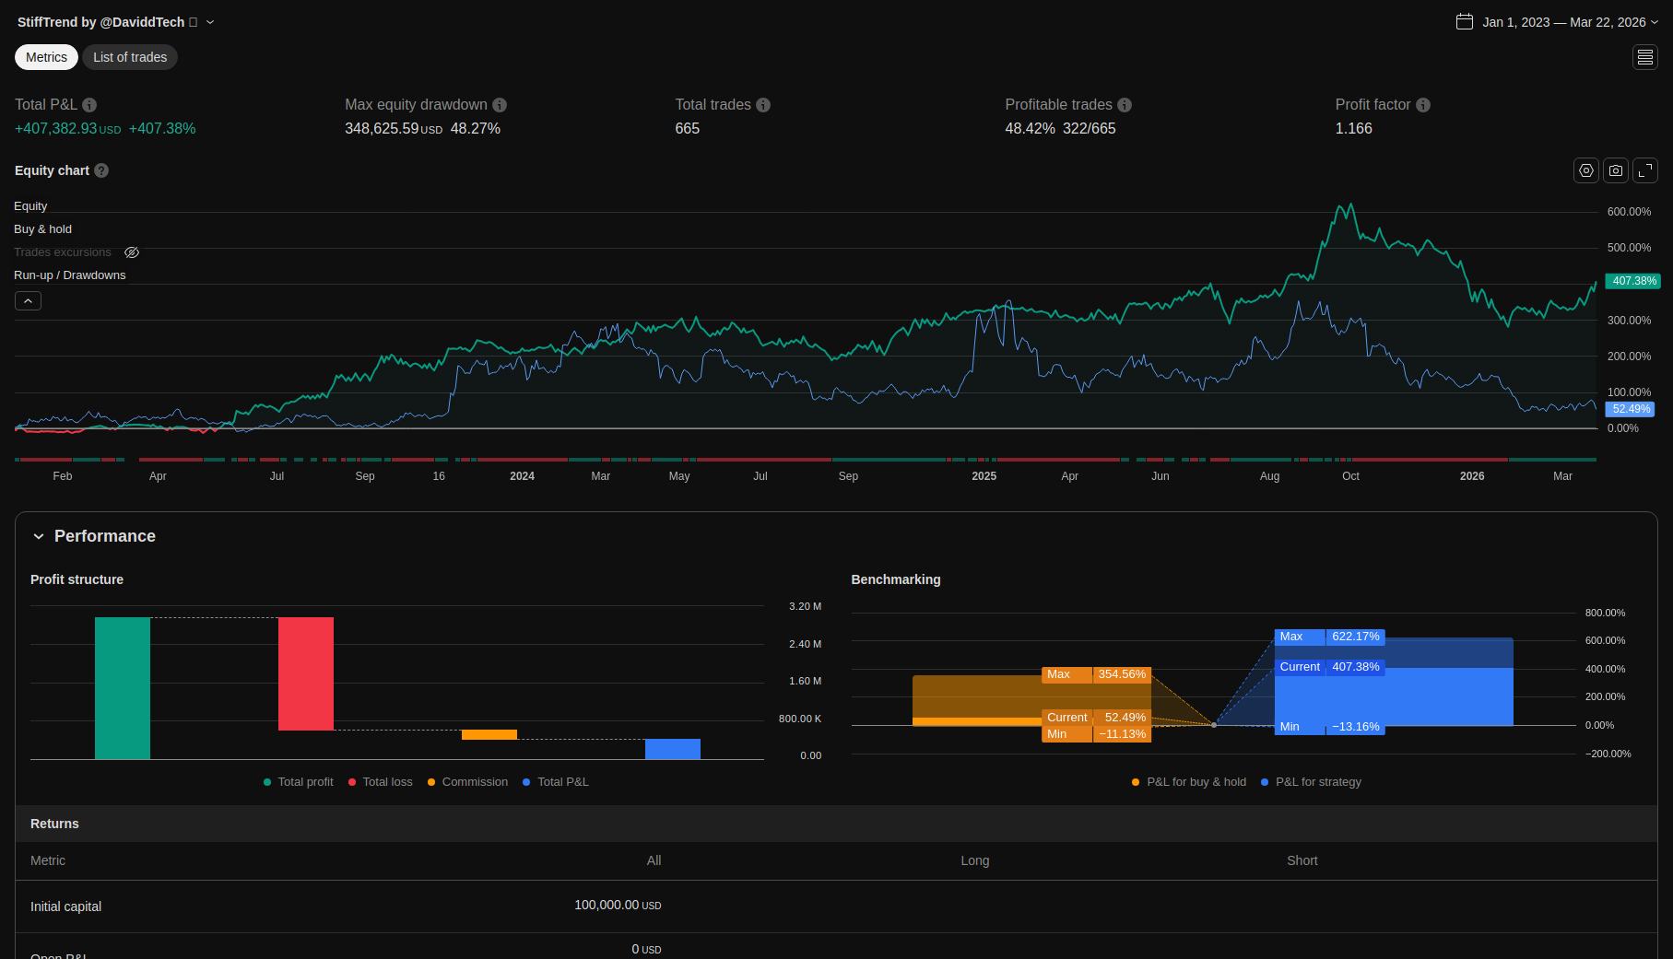Switch to the List of trades tab

tap(130, 57)
